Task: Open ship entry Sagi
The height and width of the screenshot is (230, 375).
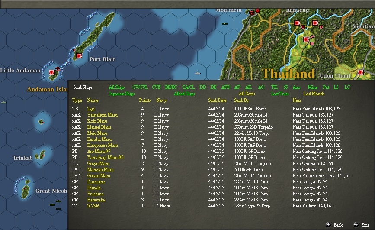Action: click(x=91, y=109)
